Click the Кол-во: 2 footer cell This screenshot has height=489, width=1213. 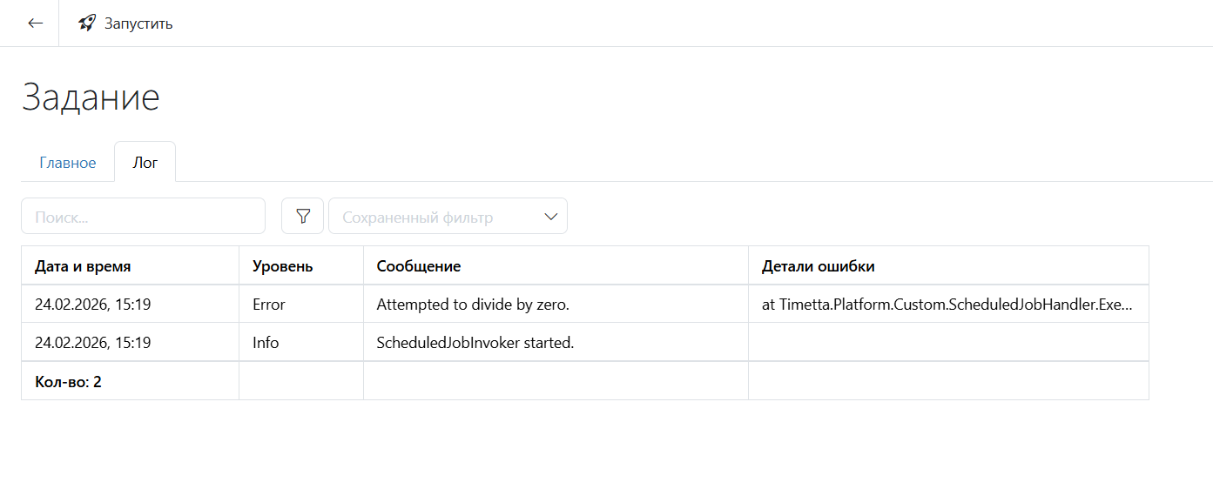(68, 381)
